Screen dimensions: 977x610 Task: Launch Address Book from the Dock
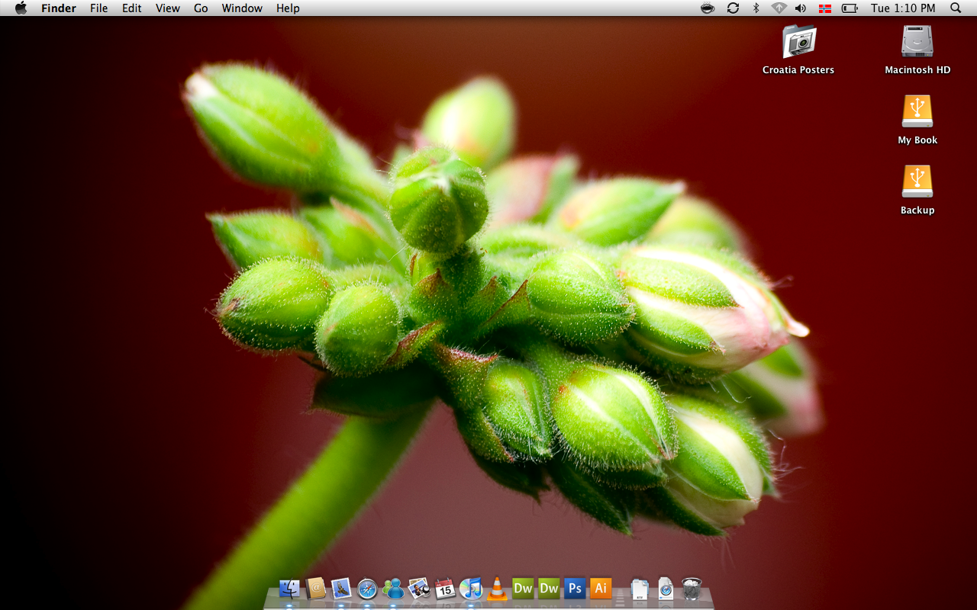[x=315, y=588]
